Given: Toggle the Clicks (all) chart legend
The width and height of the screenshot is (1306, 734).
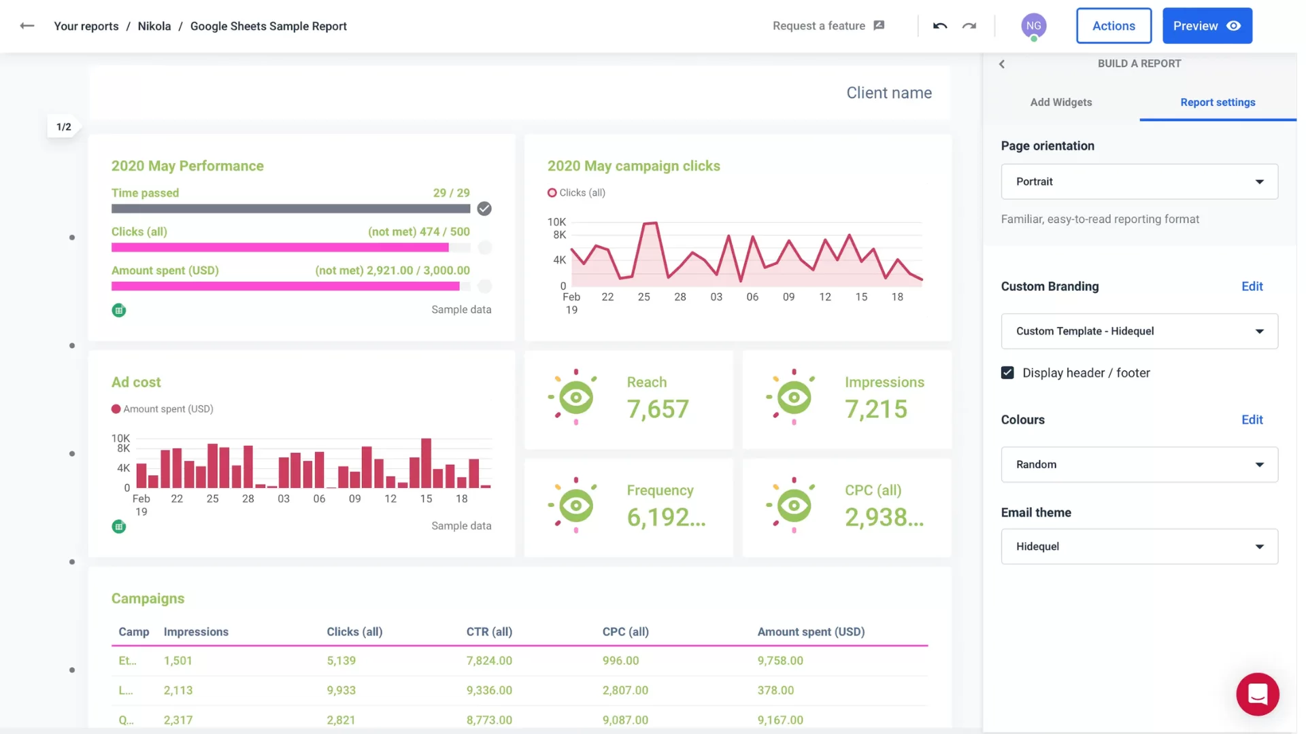Looking at the screenshot, I should 576,192.
